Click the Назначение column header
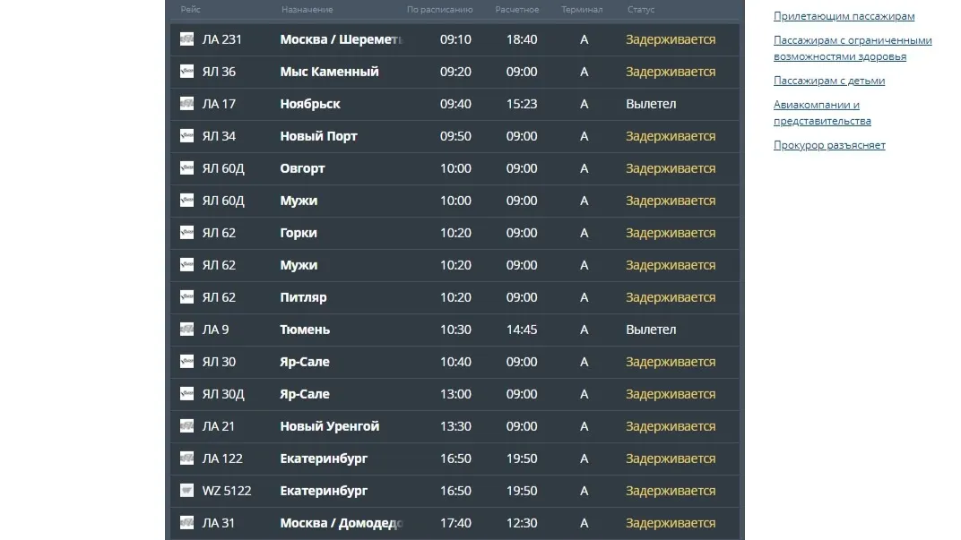The image size is (961, 540). tap(307, 10)
